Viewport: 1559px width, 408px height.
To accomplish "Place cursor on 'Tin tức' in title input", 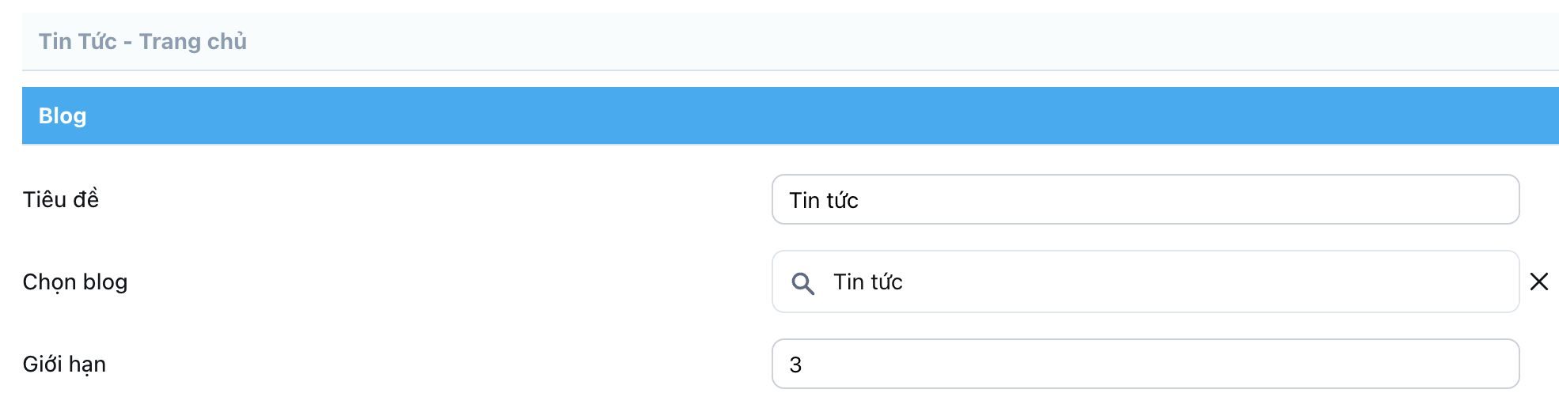I will click(x=823, y=201).
